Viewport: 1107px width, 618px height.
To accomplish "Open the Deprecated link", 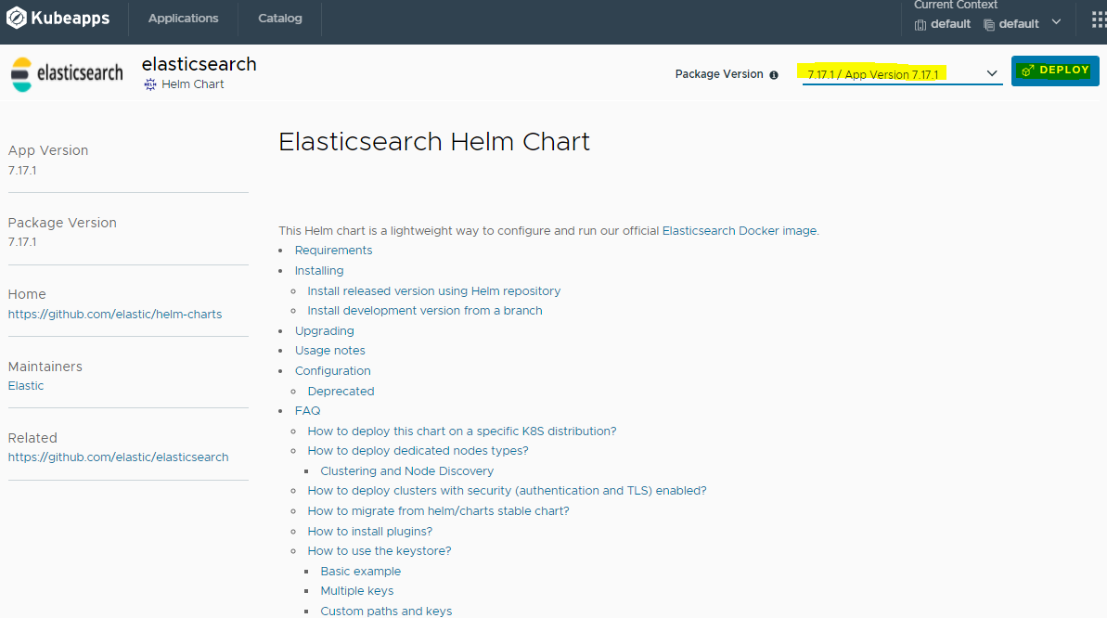I will coord(341,392).
